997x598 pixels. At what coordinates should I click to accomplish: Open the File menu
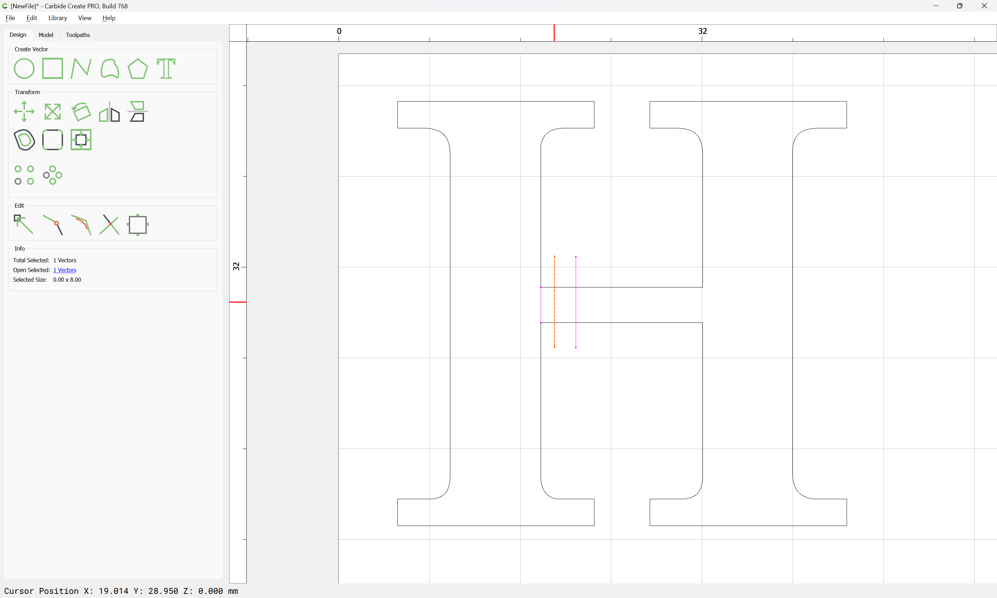10,18
